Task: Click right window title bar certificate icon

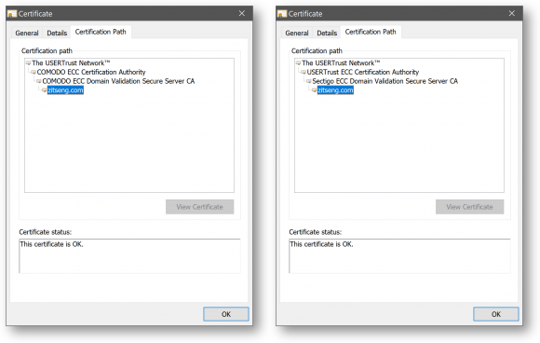Action: [282, 14]
